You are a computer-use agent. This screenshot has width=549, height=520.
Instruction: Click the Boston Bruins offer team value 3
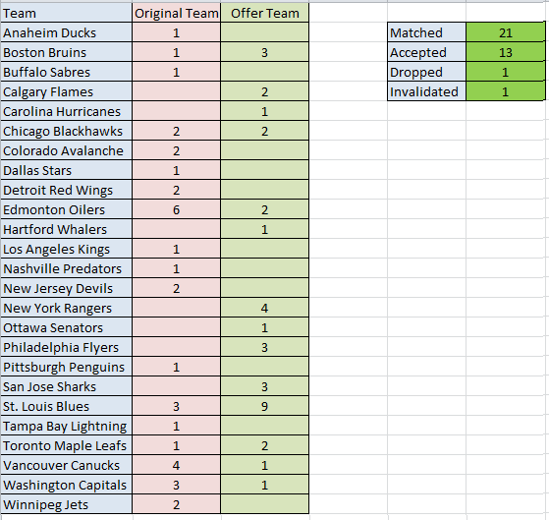pyautogui.click(x=265, y=52)
